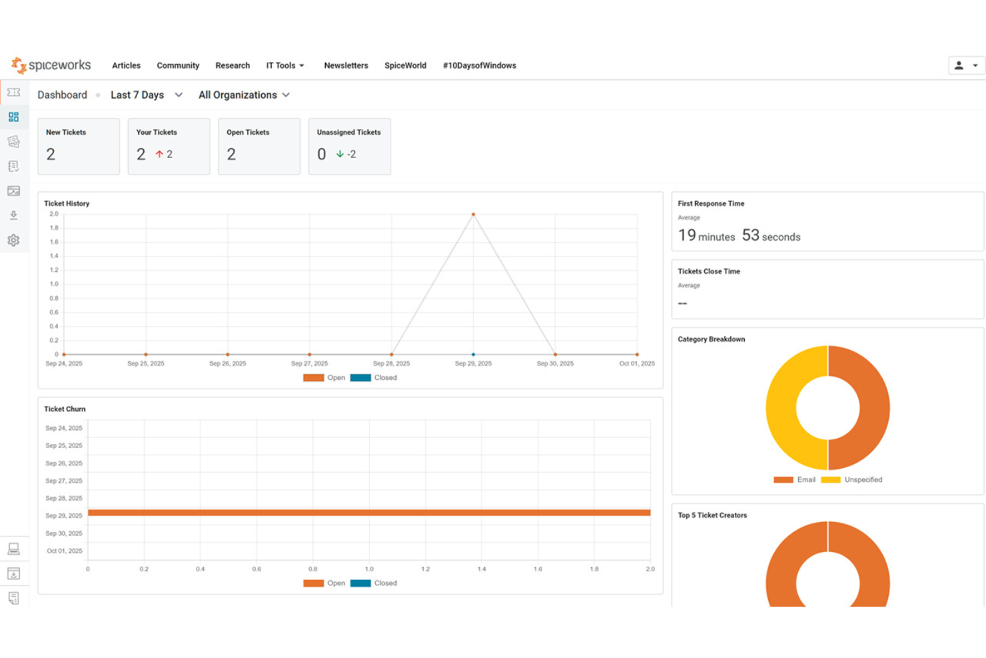Open the Tickets view from the sidebar

(13, 92)
